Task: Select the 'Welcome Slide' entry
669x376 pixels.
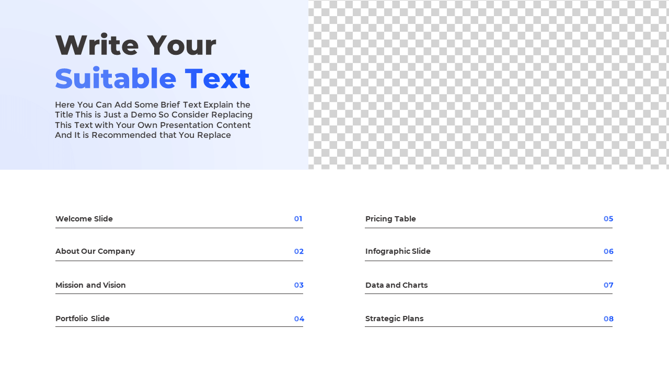Action: pyautogui.click(x=84, y=219)
